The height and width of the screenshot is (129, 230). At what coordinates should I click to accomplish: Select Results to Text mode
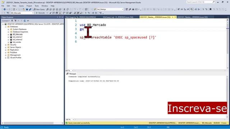pyautogui.click(x=75, y=13)
